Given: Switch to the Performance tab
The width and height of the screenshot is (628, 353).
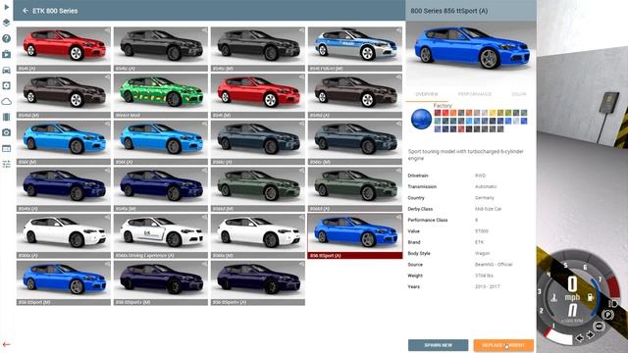Looking at the screenshot, I should [475, 94].
